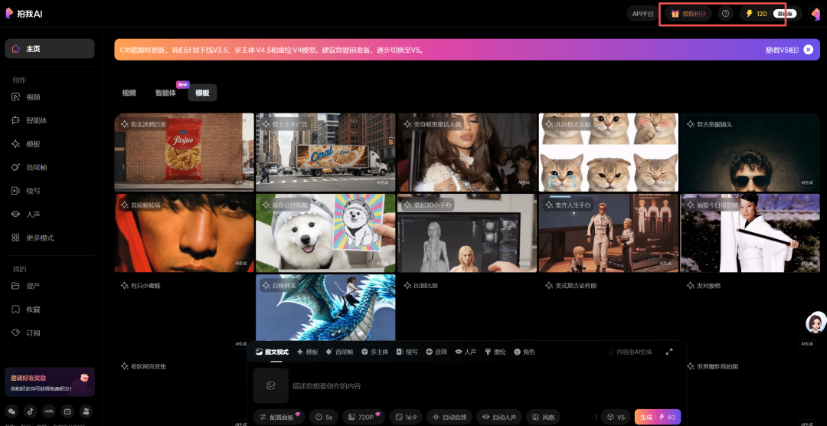Open the 召唤神龙 blue dragon template

click(325, 307)
